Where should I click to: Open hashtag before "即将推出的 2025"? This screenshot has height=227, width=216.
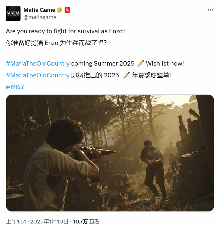pos(38,75)
